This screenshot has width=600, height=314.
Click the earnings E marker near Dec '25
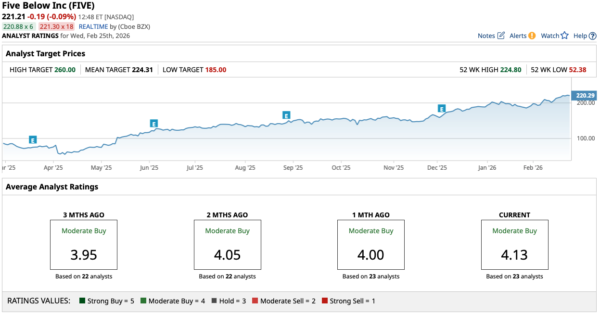click(442, 109)
